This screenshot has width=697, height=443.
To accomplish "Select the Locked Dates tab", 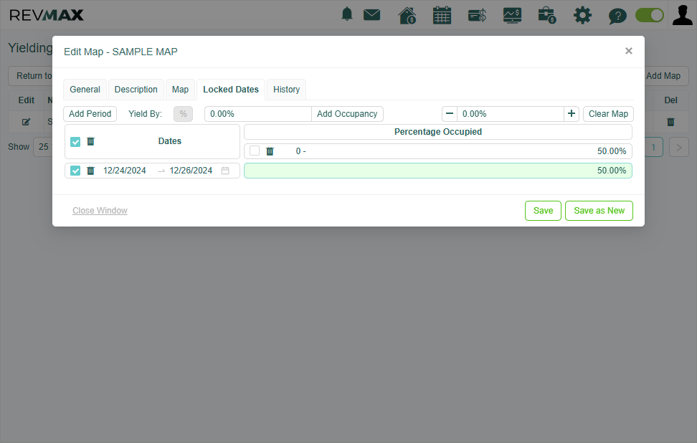I will point(231,90).
